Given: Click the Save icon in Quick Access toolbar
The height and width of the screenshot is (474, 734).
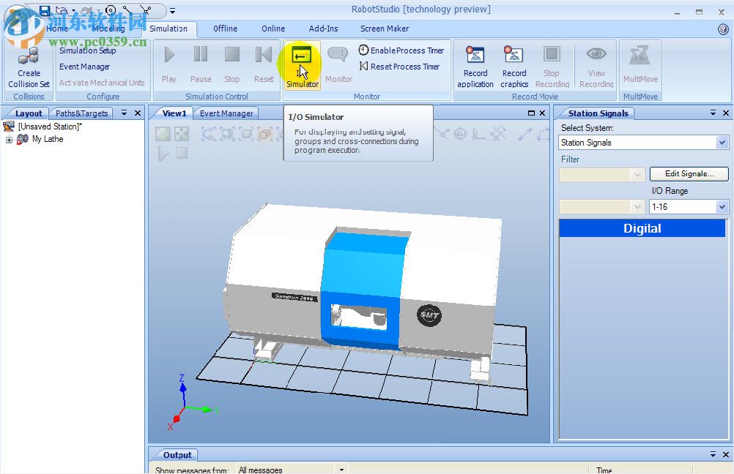Looking at the screenshot, I should [x=44, y=10].
